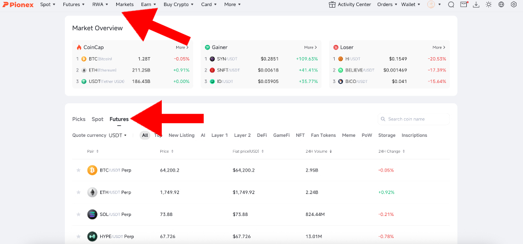
Task: Select the All category filter
Action: point(145,136)
